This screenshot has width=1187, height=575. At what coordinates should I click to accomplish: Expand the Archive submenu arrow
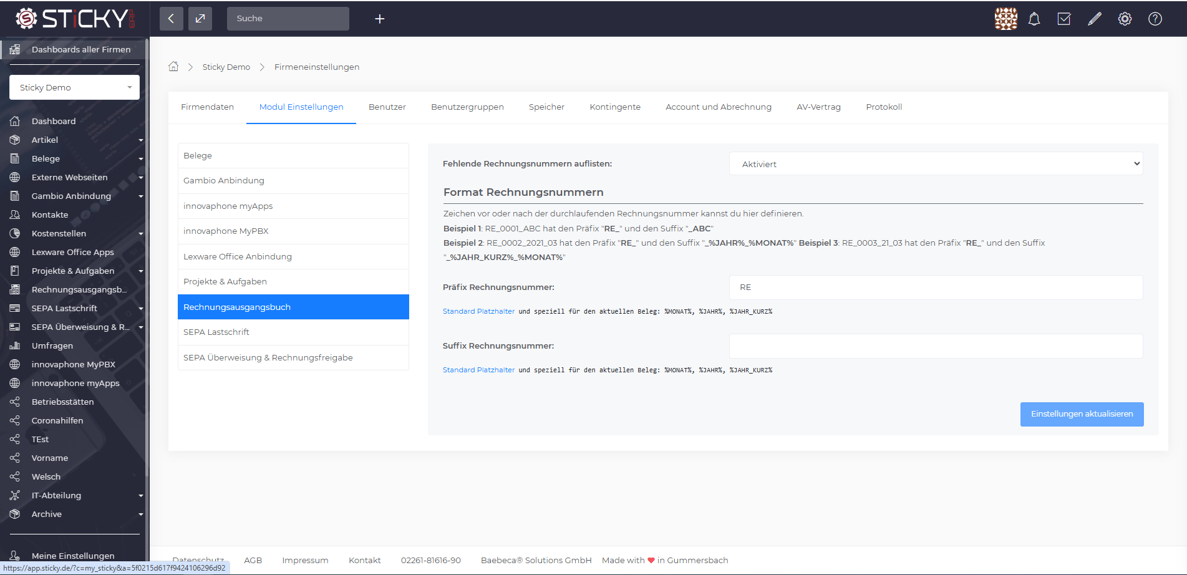tap(141, 515)
